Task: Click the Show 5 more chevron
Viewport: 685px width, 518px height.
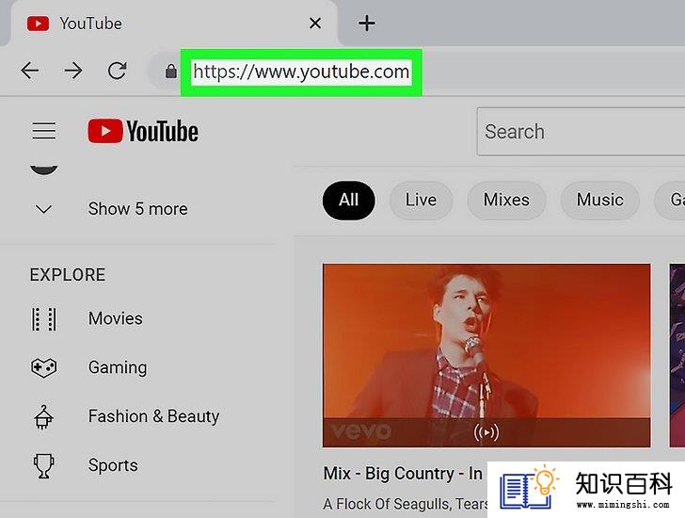Action: click(x=43, y=209)
